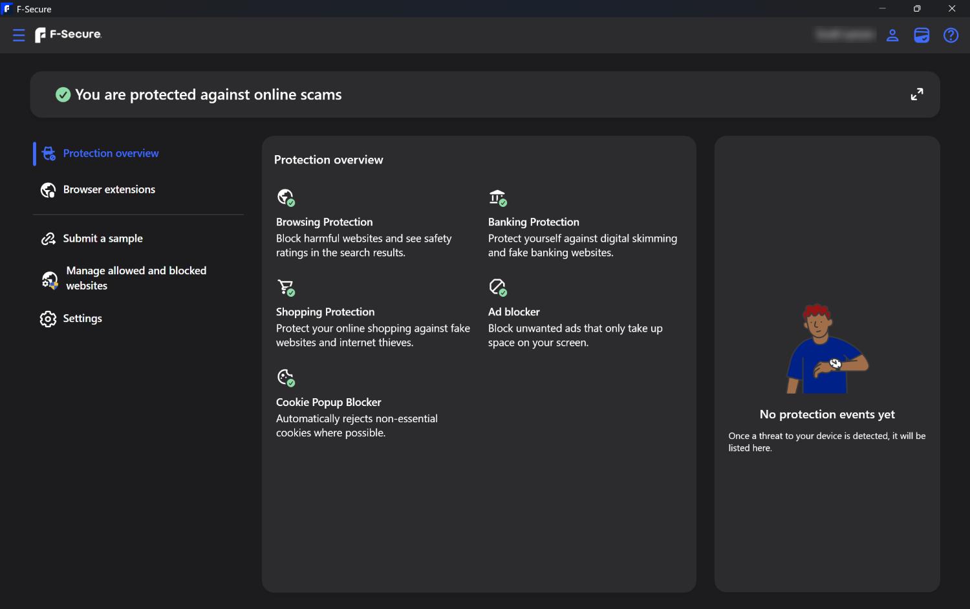The height and width of the screenshot is (609, 970).
Task: Click the Protection overview panel title
Action: (329, 160)
